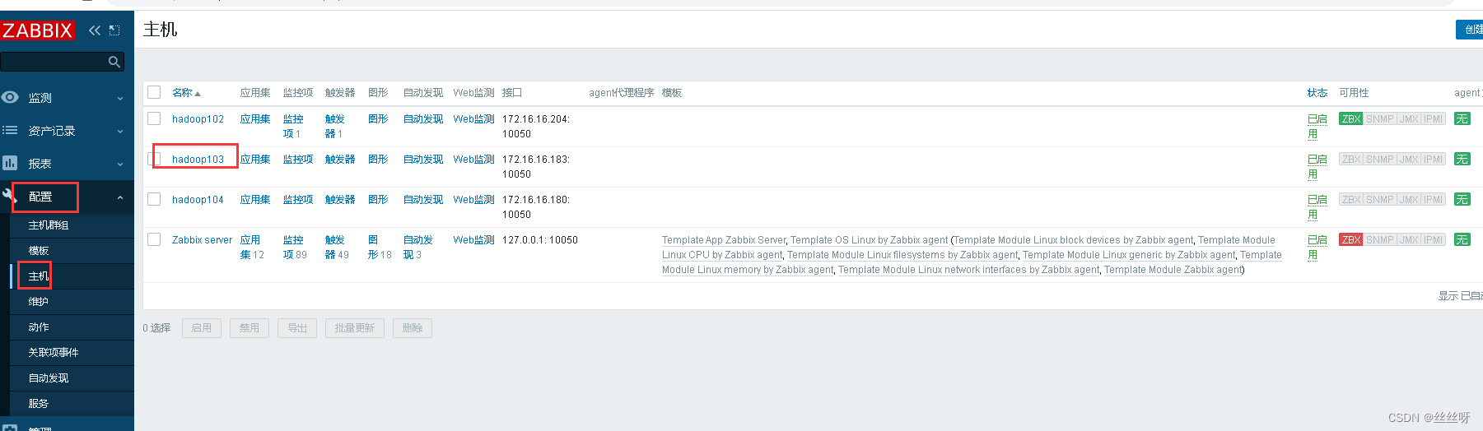Viewport: 1483px width, 431px height.
Task: Expand the 报表 menu chevron
Action: pyautogui.click(x=120, y=164)
